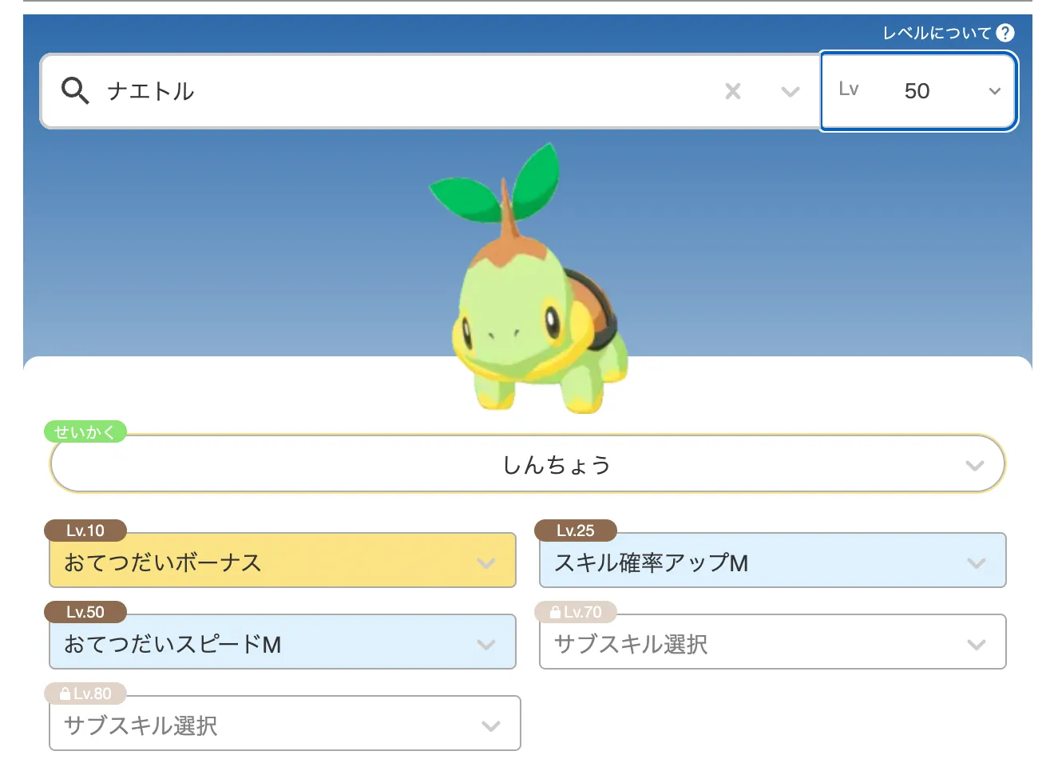This screenshot has width=1054, height=767.
Task: Open the しんちょう nature dropdown
Action: 527,464
